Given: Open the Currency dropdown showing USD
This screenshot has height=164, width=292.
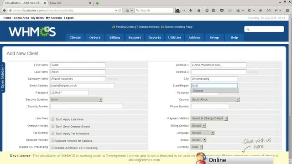Looking at the screenshot, I should (197, 147).
